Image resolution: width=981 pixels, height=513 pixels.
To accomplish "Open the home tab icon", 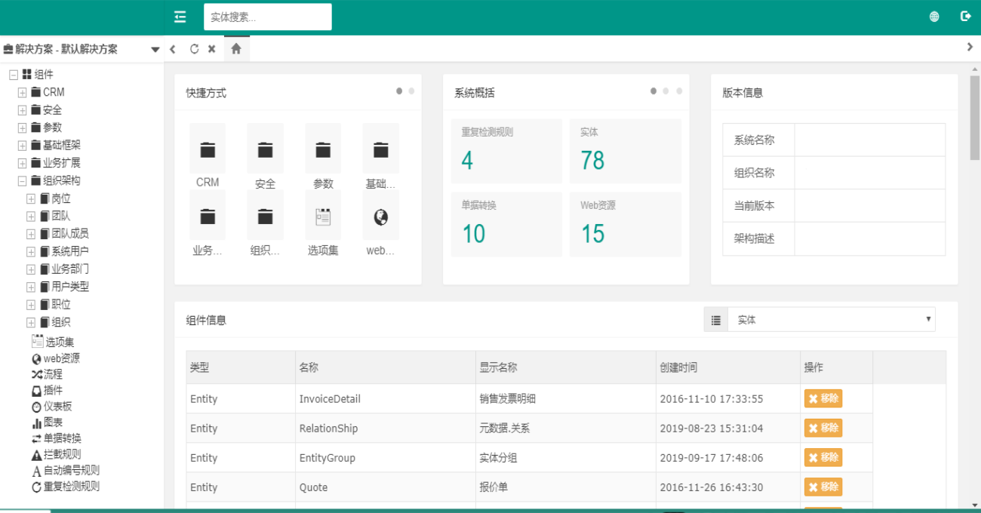I will (x=236, y=49).
